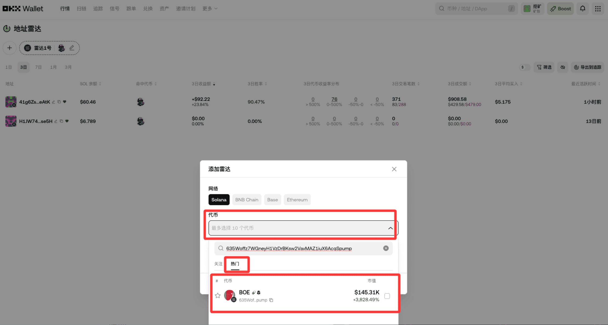Expand the 更多 menu
The image size is (608, 325).
[210, 8]
